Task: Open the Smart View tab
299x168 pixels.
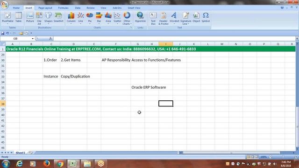Action: (134, 8)
